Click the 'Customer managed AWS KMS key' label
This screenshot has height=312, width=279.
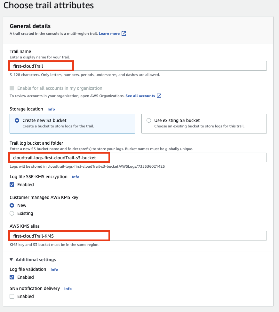pos(44,197)
